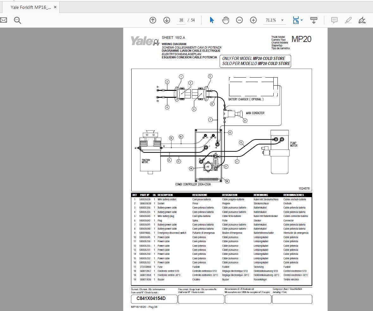Click the email envelope icon
The width and height of the screenshot is (373, 311).
tap(3, 20)
